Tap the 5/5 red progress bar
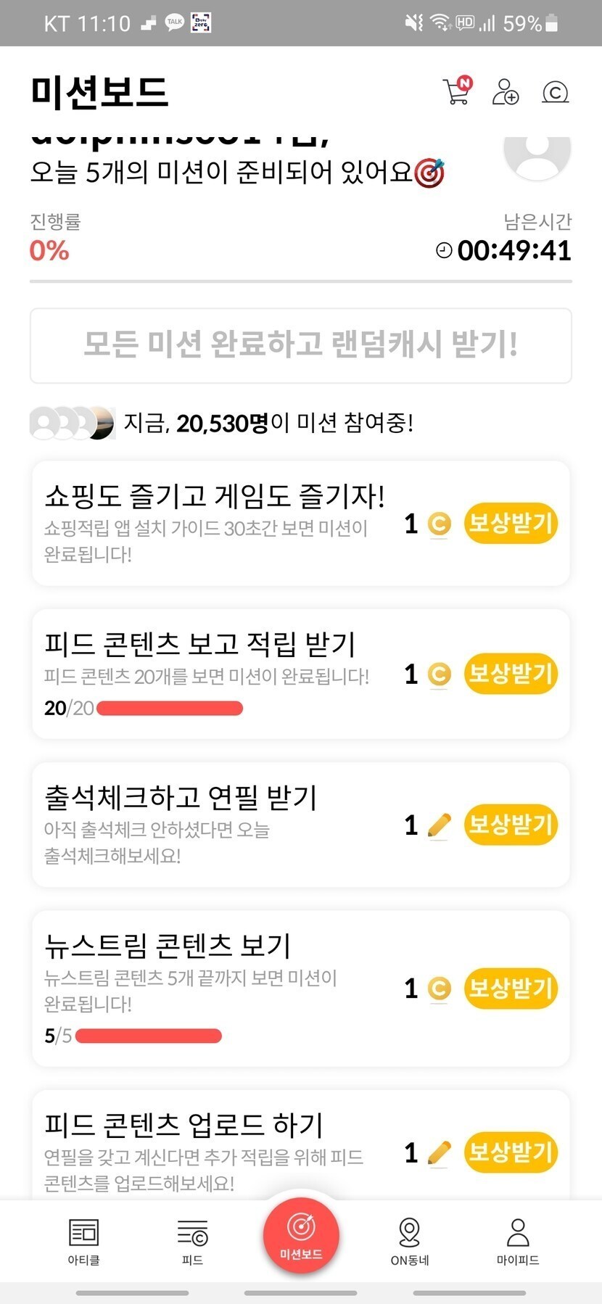This screenshot has width=602, height=1304. (148, 1036)
